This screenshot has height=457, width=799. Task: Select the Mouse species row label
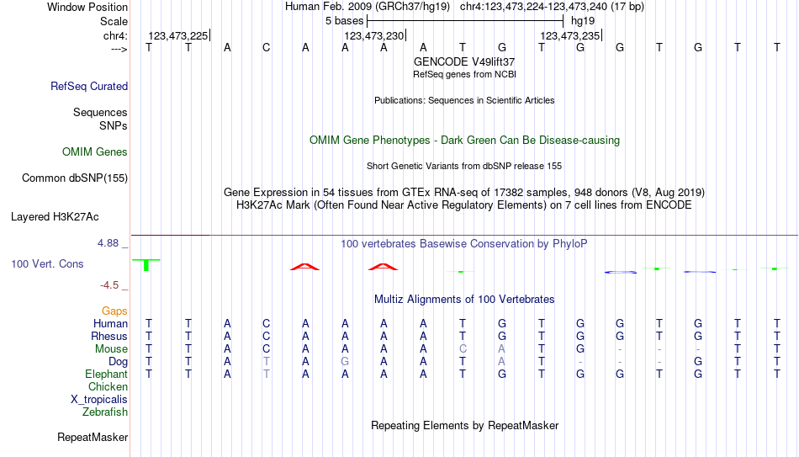111,349
